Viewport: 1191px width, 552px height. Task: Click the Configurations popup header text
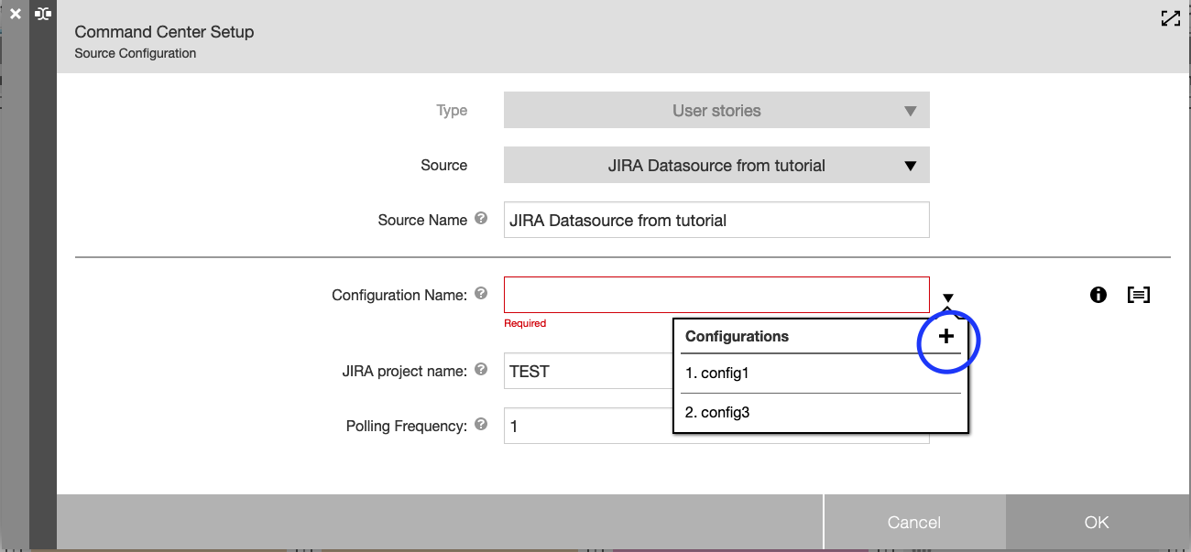[x=737, y=336]
